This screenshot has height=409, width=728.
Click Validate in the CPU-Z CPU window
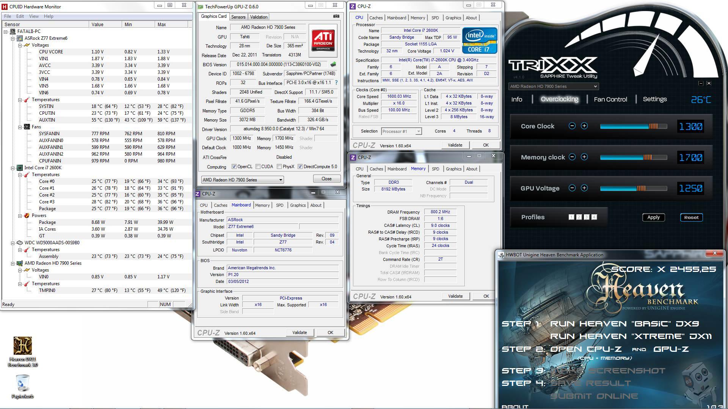(x=455, y=145)
